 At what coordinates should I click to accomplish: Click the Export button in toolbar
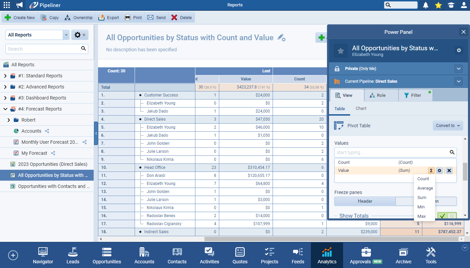tap(109, 18)
